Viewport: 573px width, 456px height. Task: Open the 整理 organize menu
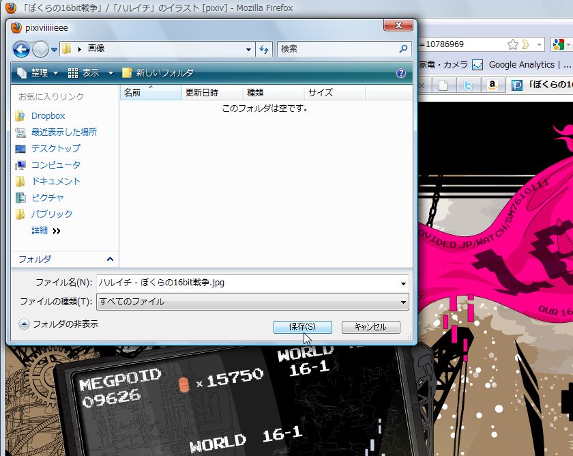coord(38,73)
